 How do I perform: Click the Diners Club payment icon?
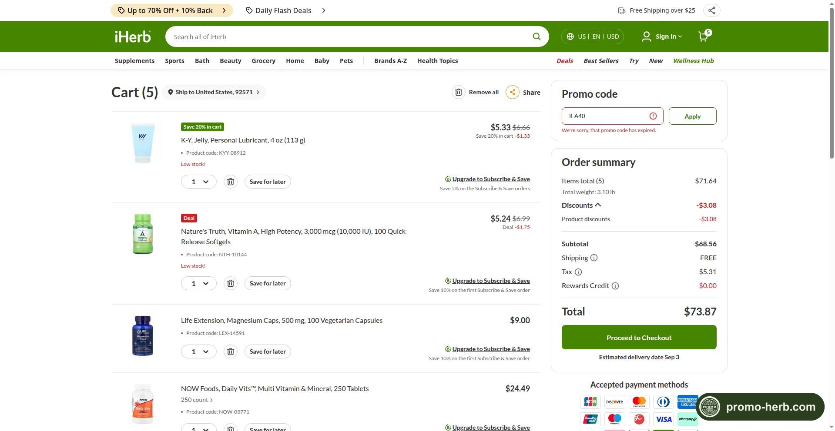[663, 402]
